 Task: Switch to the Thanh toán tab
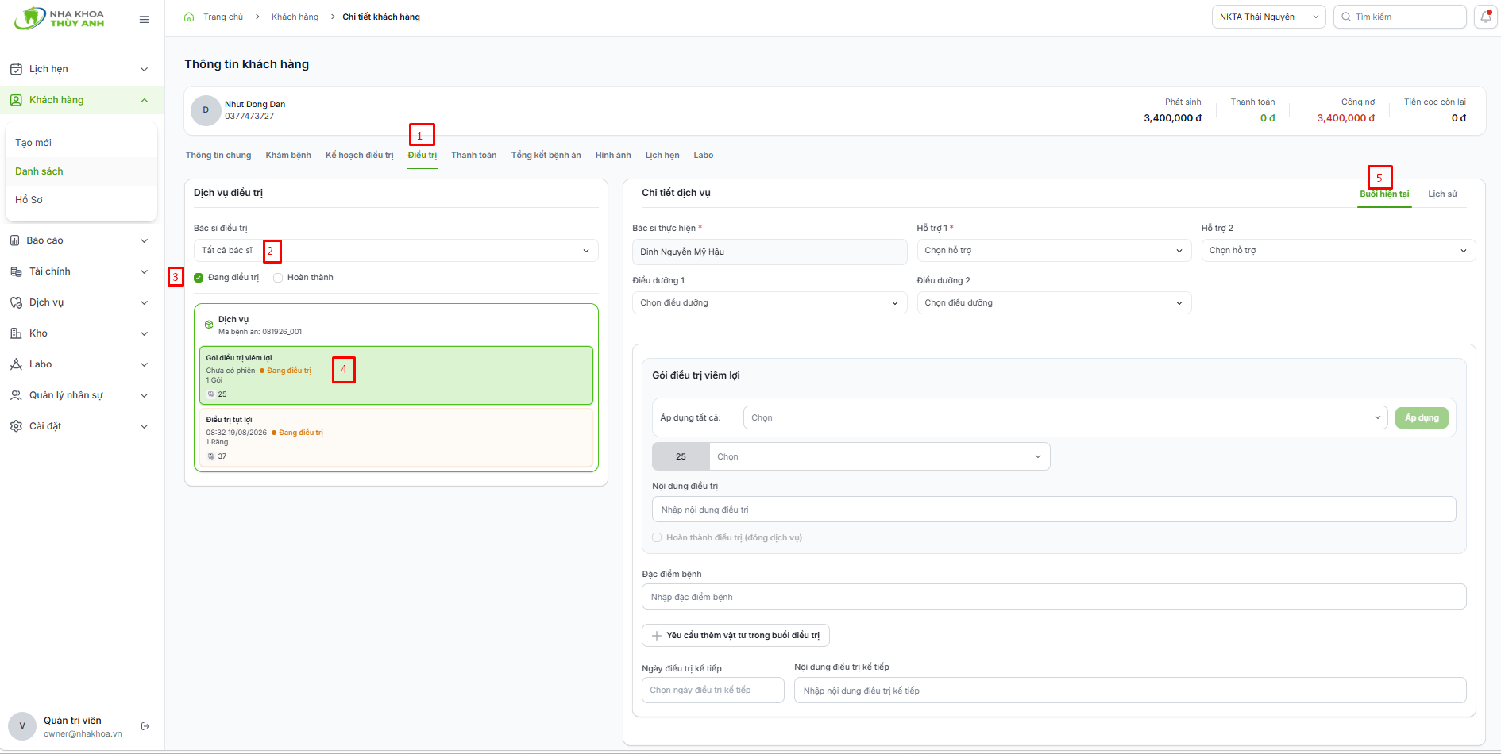474,156
